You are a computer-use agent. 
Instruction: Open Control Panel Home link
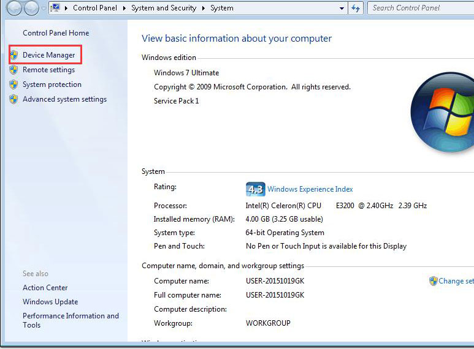[56, 33]
